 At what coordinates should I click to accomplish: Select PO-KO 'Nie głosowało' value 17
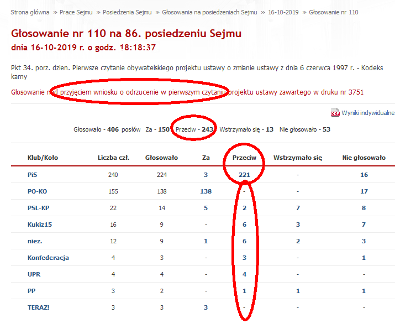[364, 191]
